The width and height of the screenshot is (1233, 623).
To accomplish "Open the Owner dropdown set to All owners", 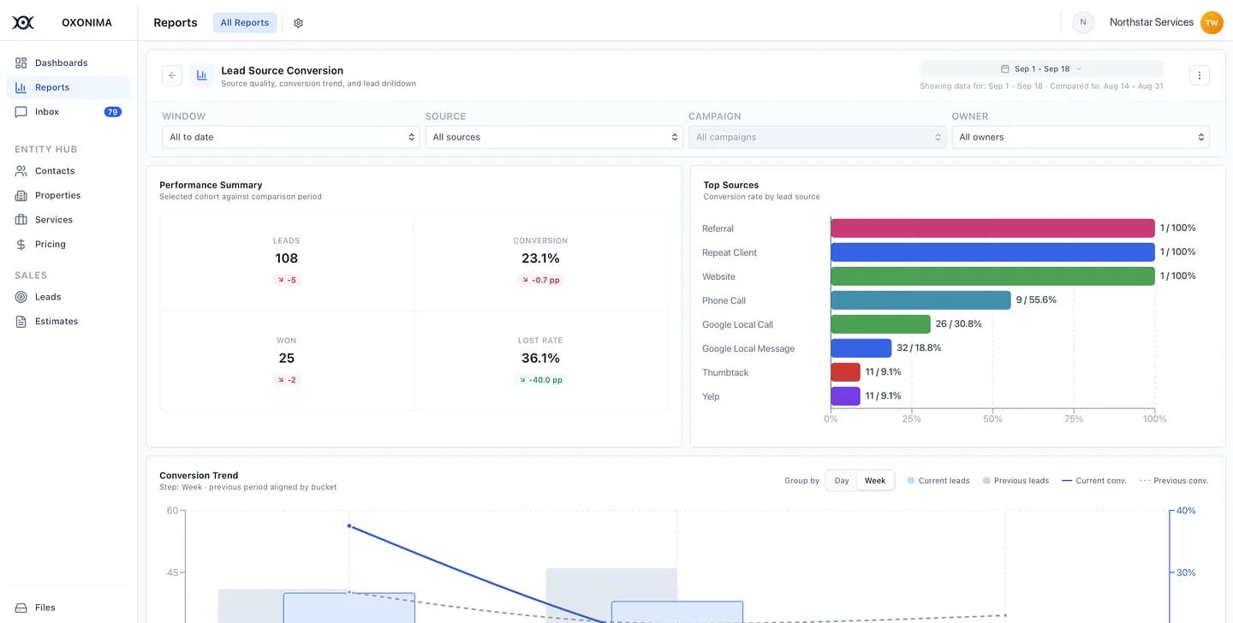I will pos(1081,137).
